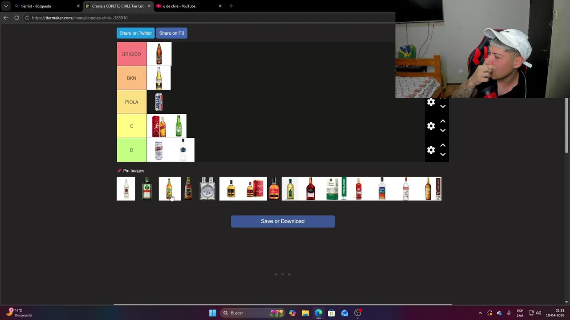Image resolution: width=570 pixels, height=320 pixels.
Task: Move C row down with chevron
Action: pos(443,131)
